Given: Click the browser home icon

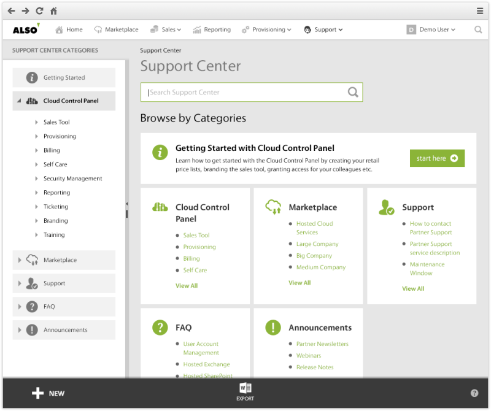Looking at the screenshot, I should point(54,10).
